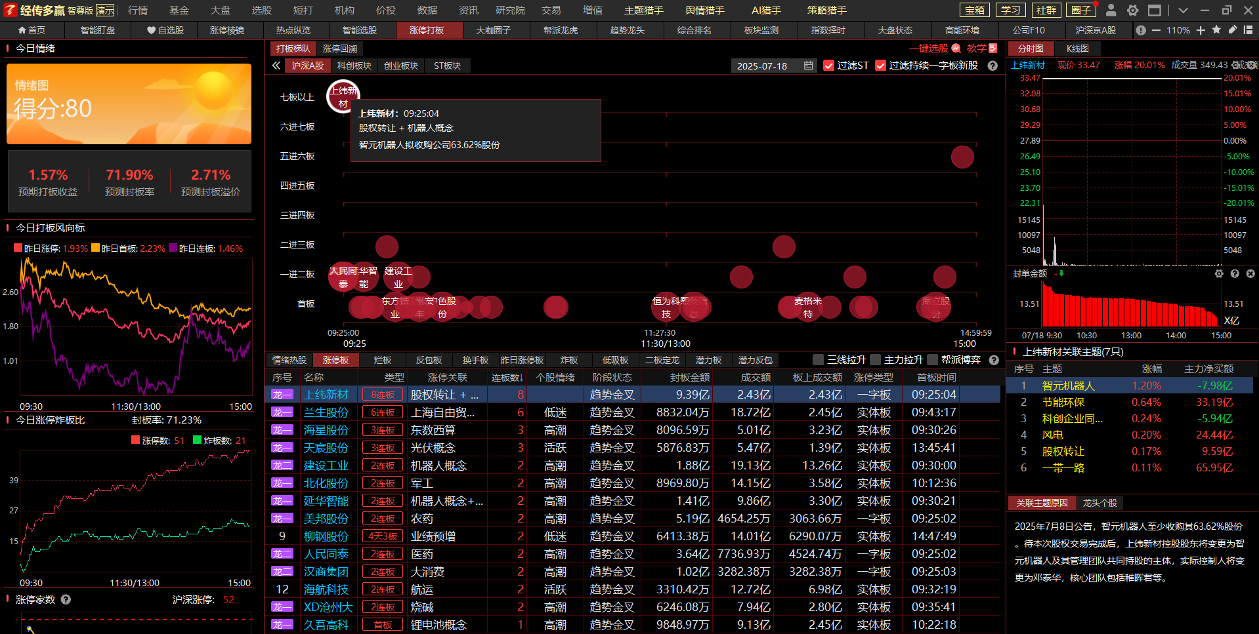Enable the 三线拉升 checkbox
The width and height of the screenshot is (1259, 634).
pos(818,360)
